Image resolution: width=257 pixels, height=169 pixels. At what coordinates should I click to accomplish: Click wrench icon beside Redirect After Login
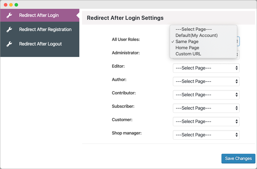click(9, 15)
